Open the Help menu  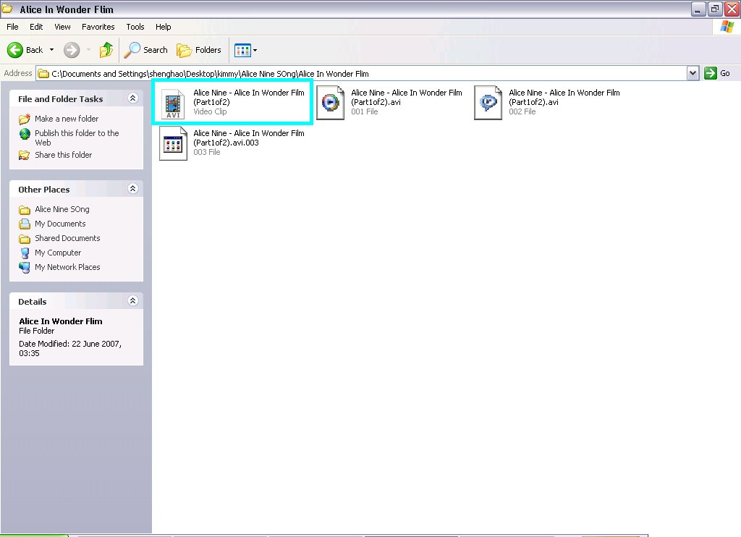pos(164,27)
